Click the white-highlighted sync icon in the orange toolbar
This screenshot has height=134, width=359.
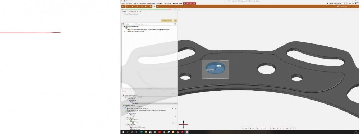(x=154, y=6)
